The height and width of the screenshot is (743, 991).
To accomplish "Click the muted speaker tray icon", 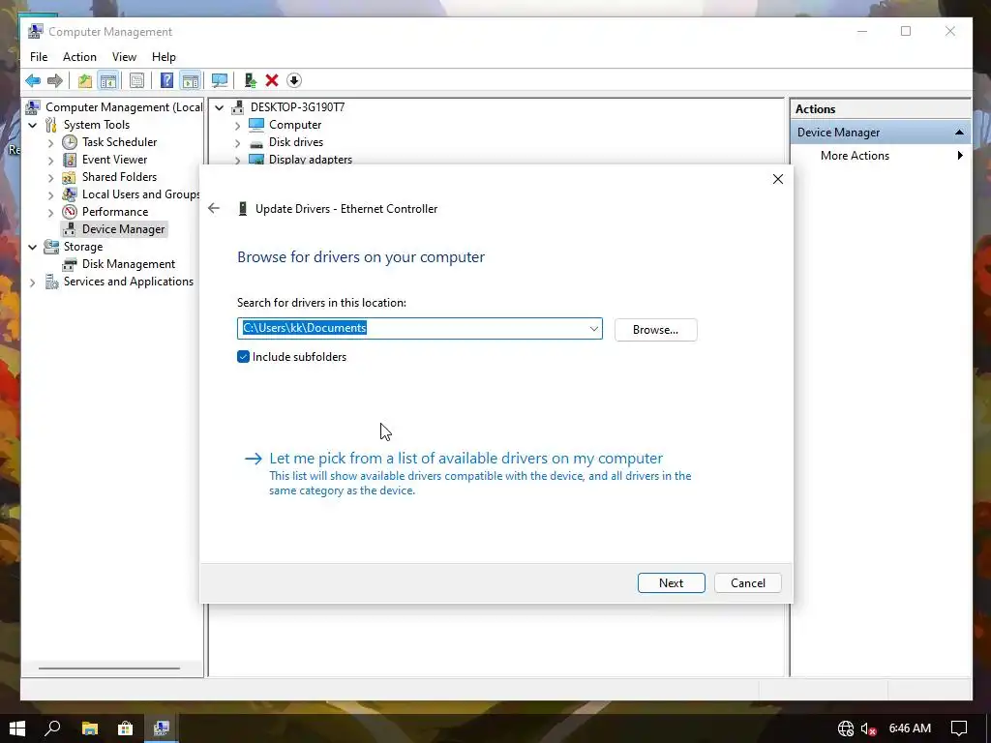I will (868, 729).
